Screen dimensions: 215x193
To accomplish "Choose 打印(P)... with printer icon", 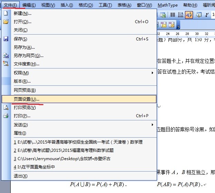I will coord(79,116).
